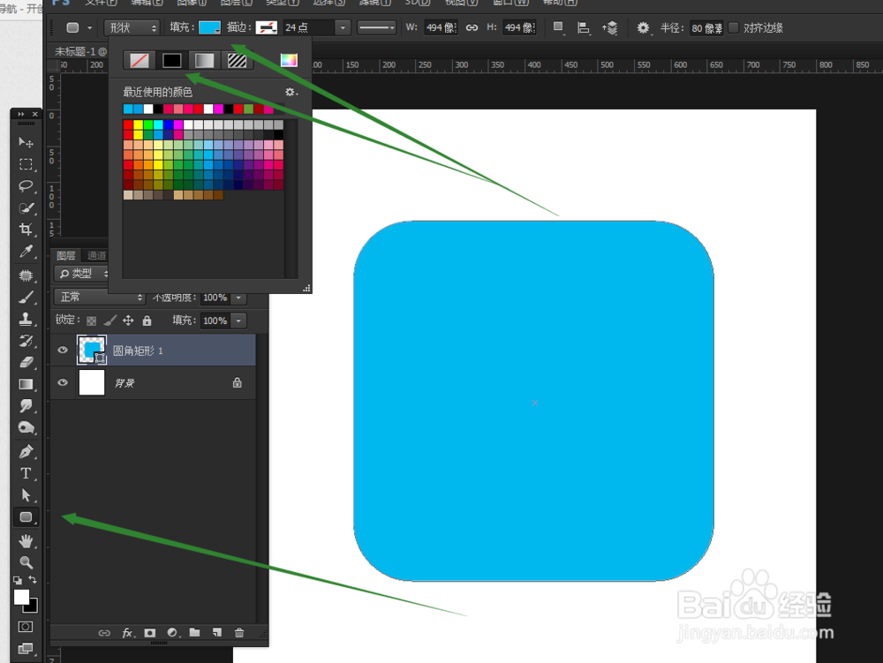This screenshot has width=883, height=663.
Task: Open the fill 100% dropdown arrow
Action: click(x=238, y=320)
